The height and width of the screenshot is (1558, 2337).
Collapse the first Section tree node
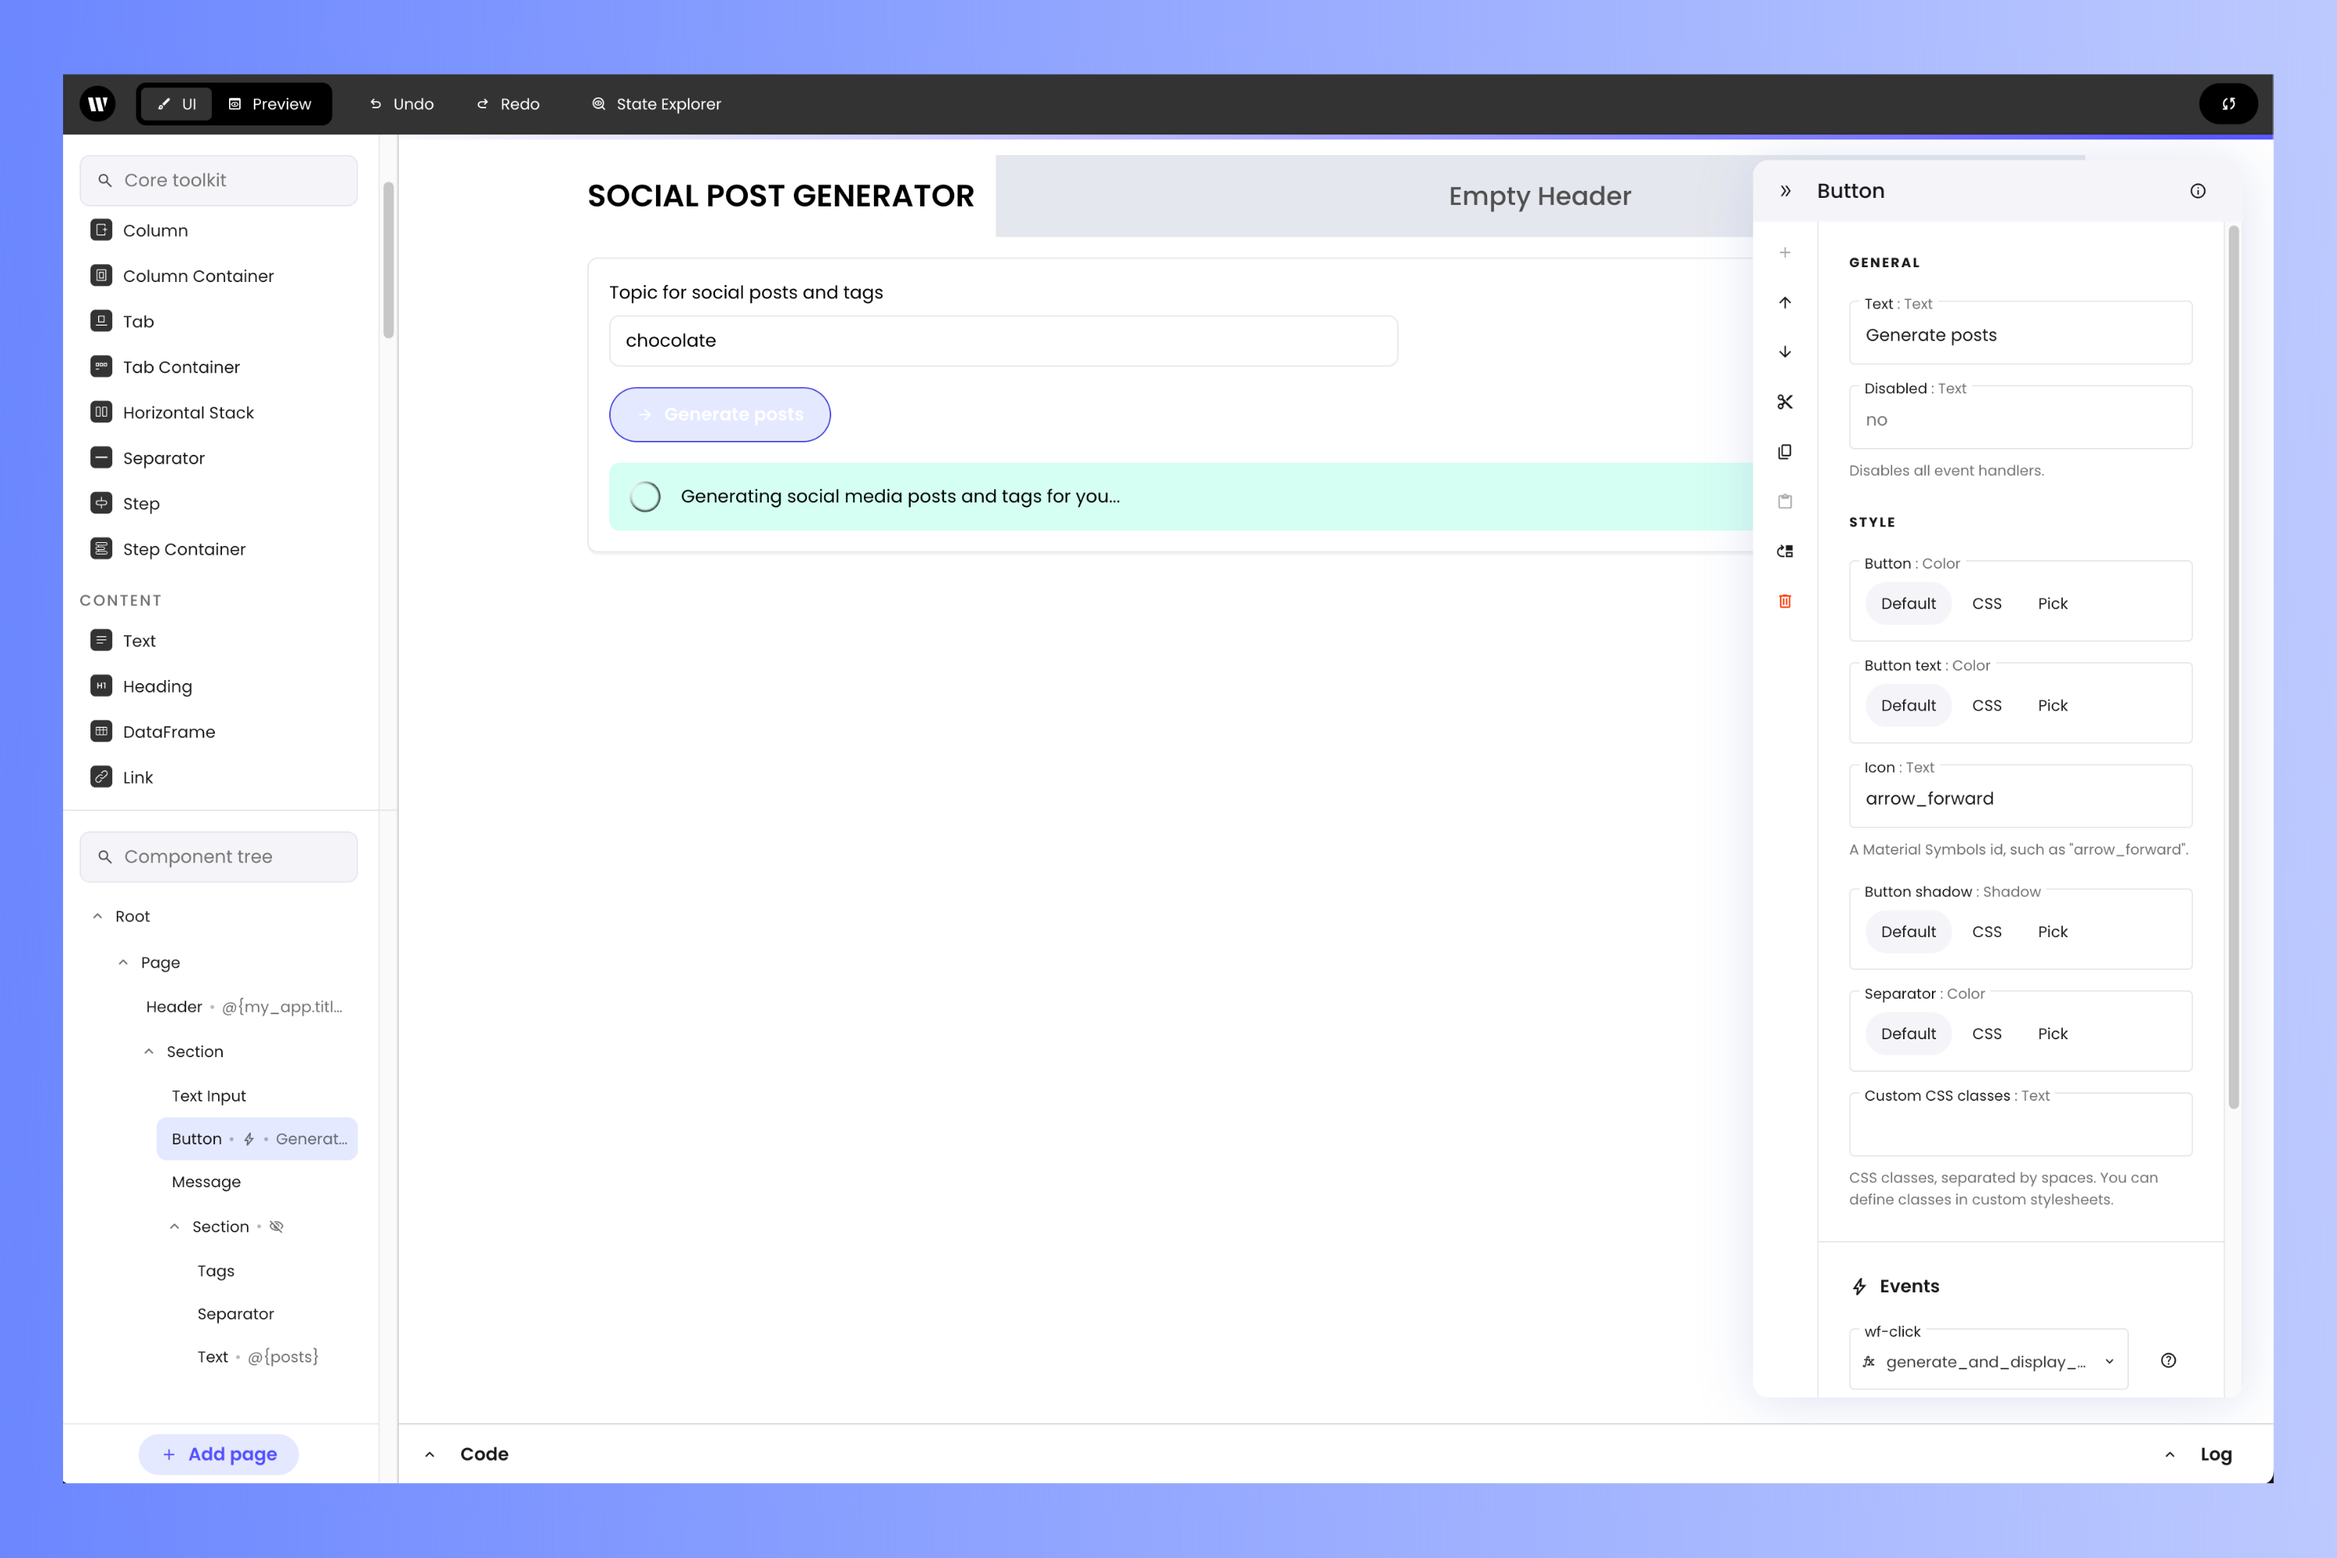149,1051
